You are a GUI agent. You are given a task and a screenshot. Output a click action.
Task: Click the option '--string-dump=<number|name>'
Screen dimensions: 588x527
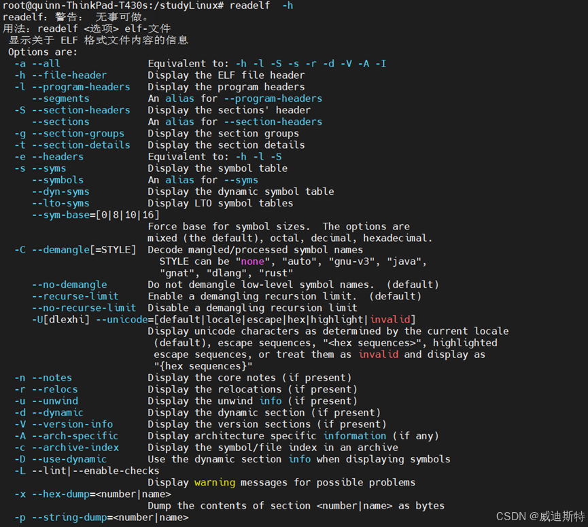(x=110, y=517)
